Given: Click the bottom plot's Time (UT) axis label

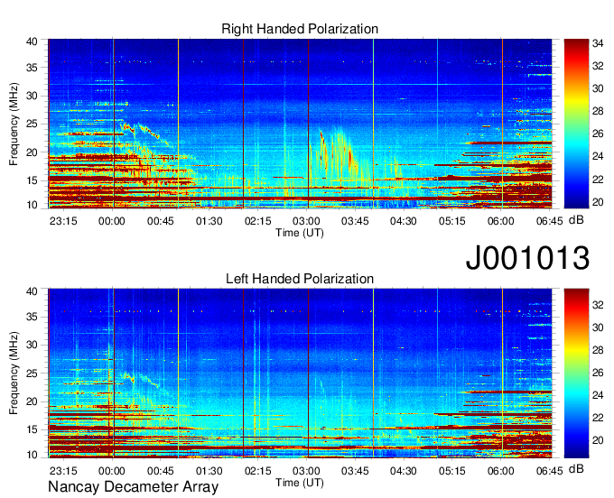Looking at the screenshot, I should click(x=300, y=483).
